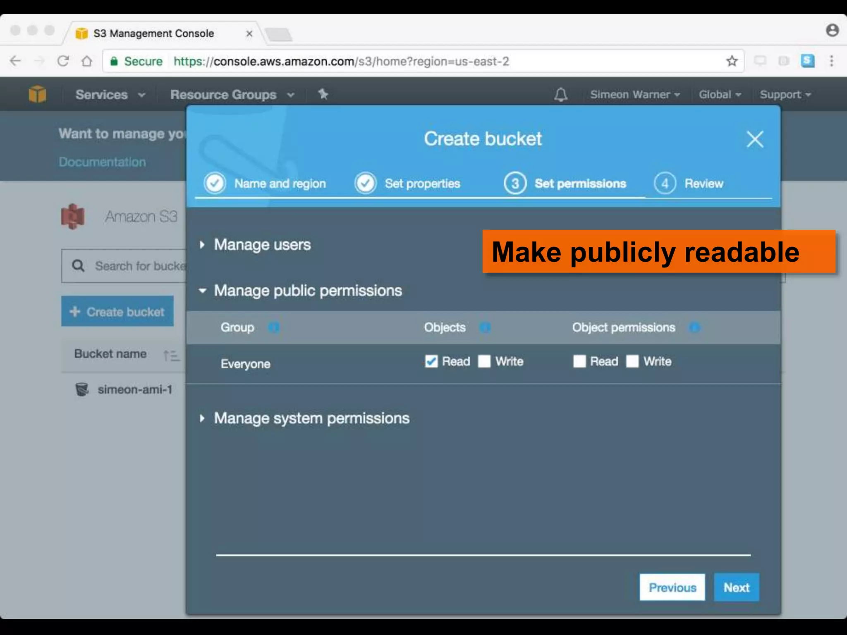Jump to the Review step

(689, 183)
